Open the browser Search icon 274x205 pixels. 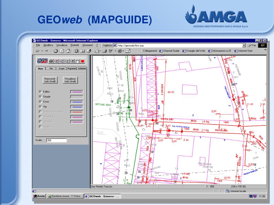coord(76,51)
